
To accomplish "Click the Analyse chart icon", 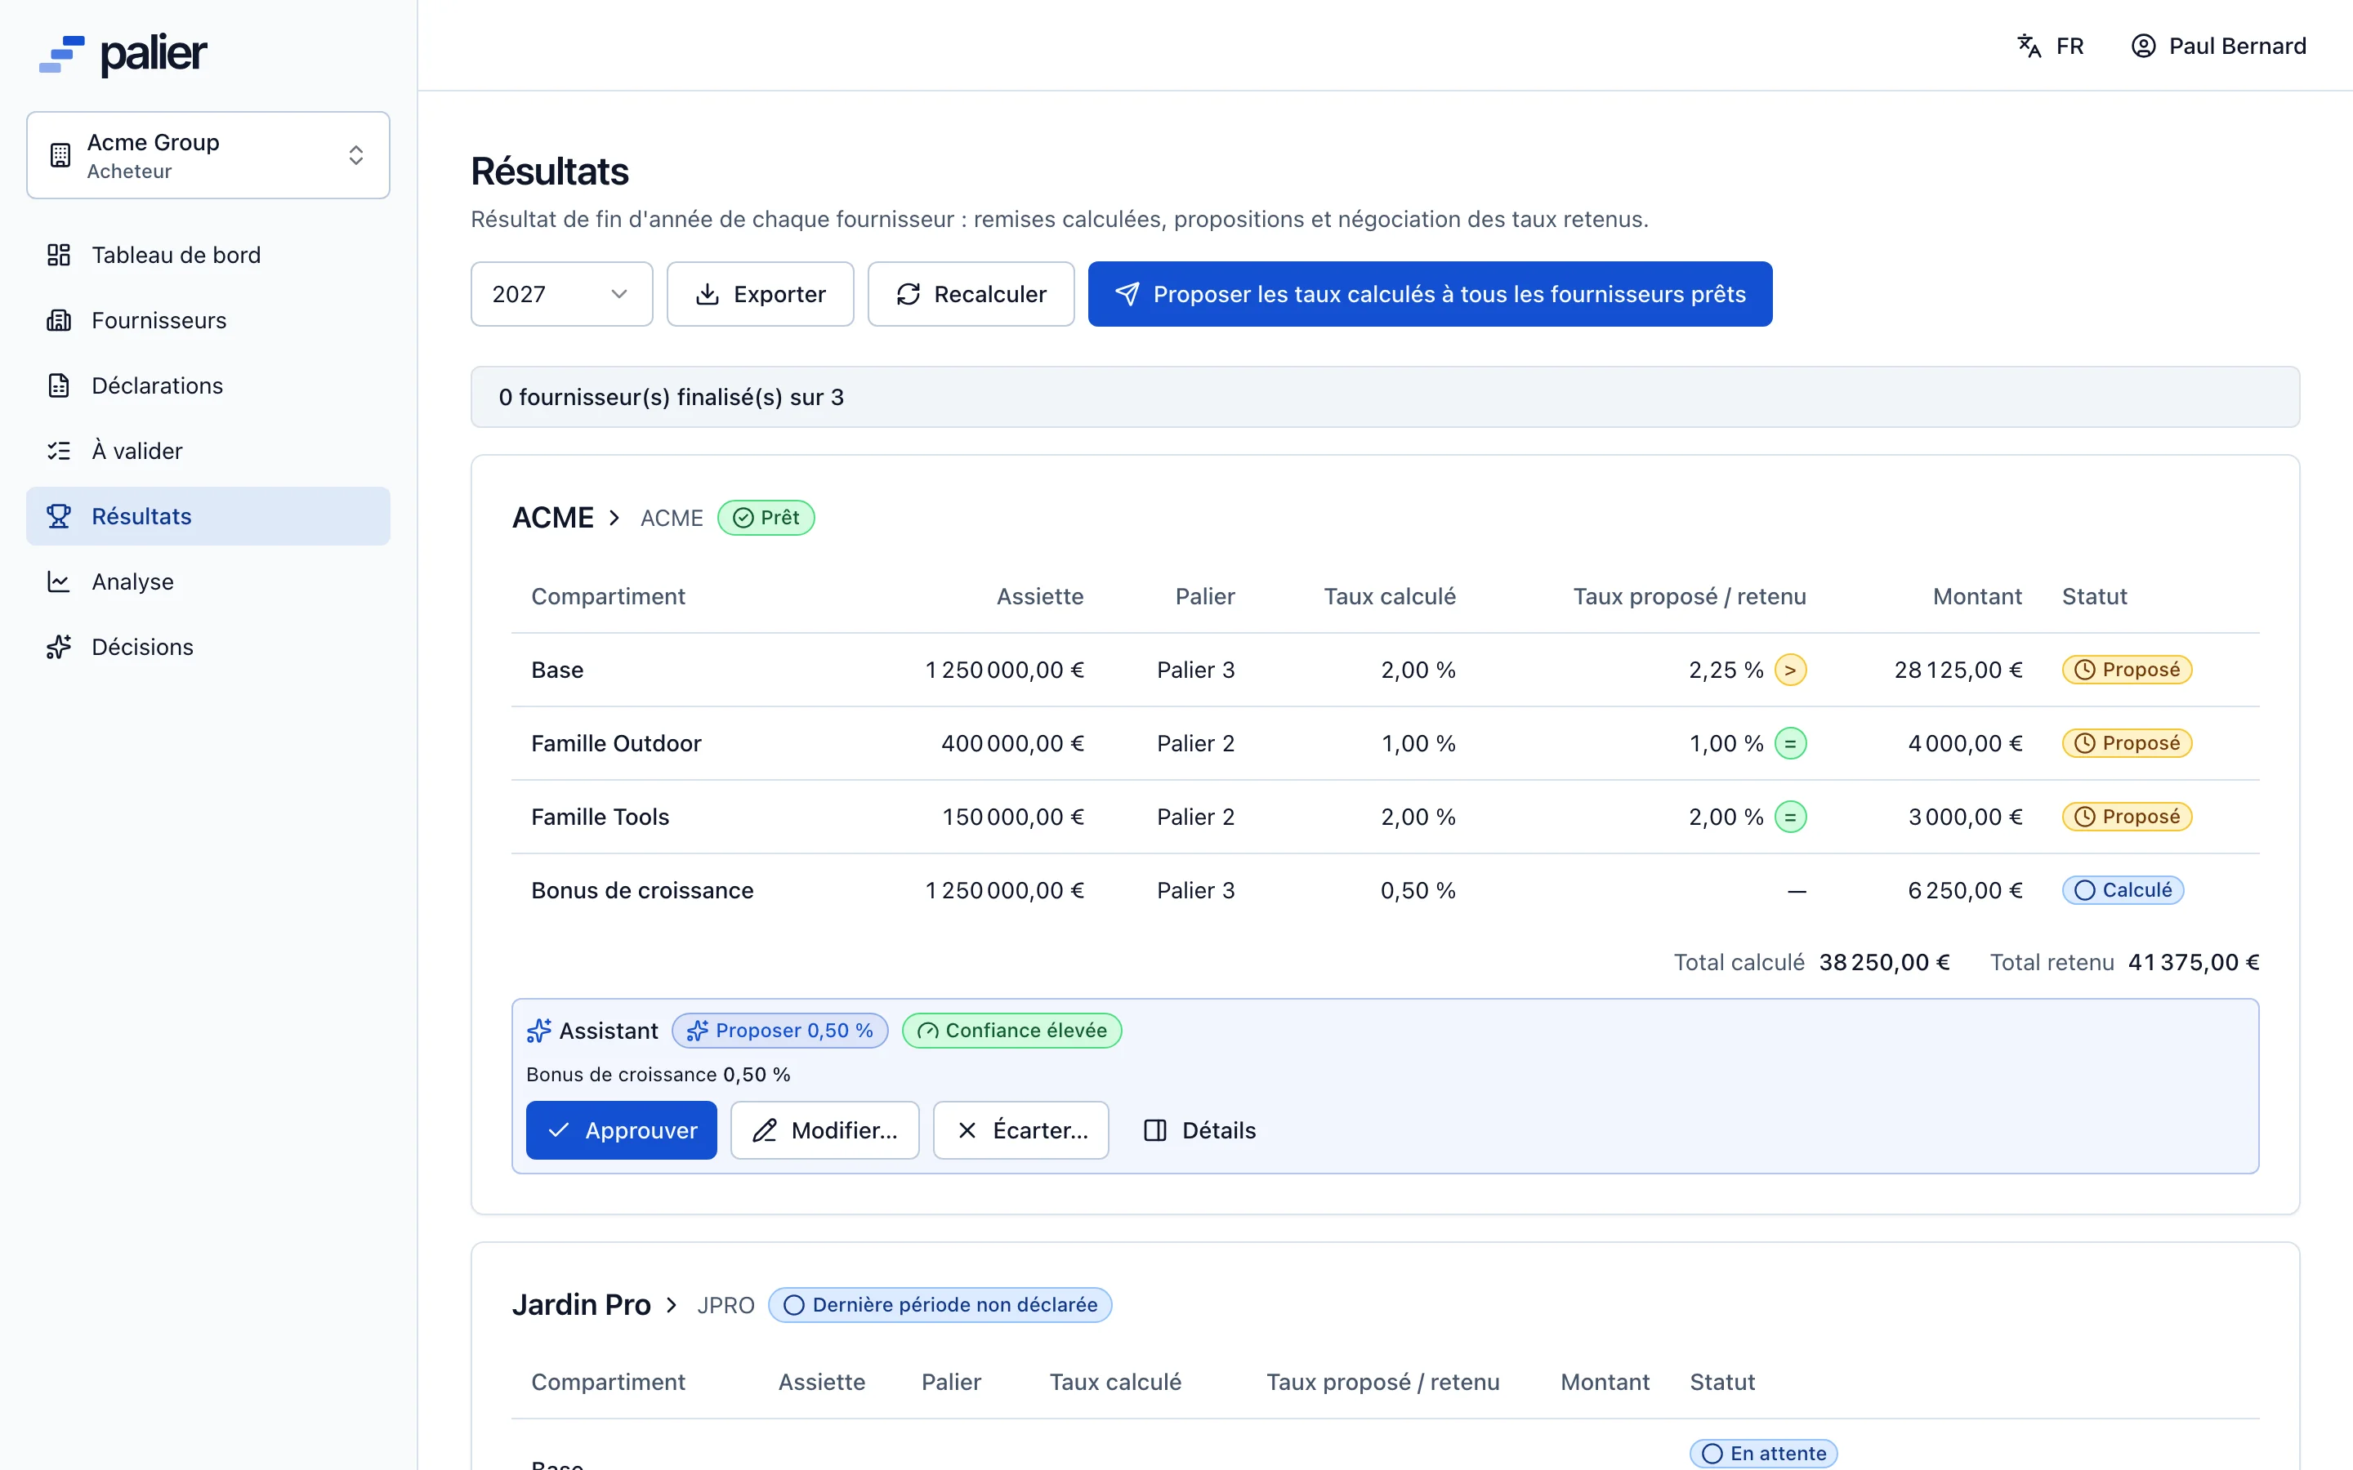I will tap(58, 581).
